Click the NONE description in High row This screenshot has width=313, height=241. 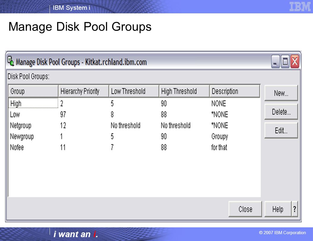click(219, 104)
